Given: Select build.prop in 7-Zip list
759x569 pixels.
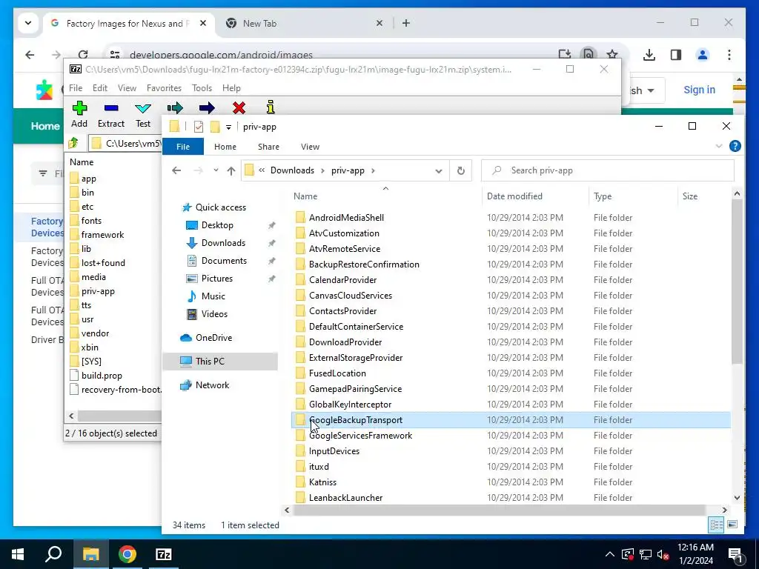Looking at the screenshot, I should [102, 376].
